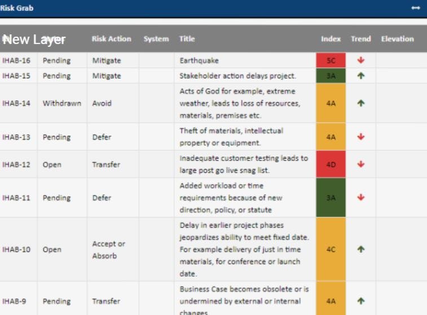Screen dimensions: 427x315
Task: Click the red down trend arrow for IHAB-16
Action: click(361, 60)
